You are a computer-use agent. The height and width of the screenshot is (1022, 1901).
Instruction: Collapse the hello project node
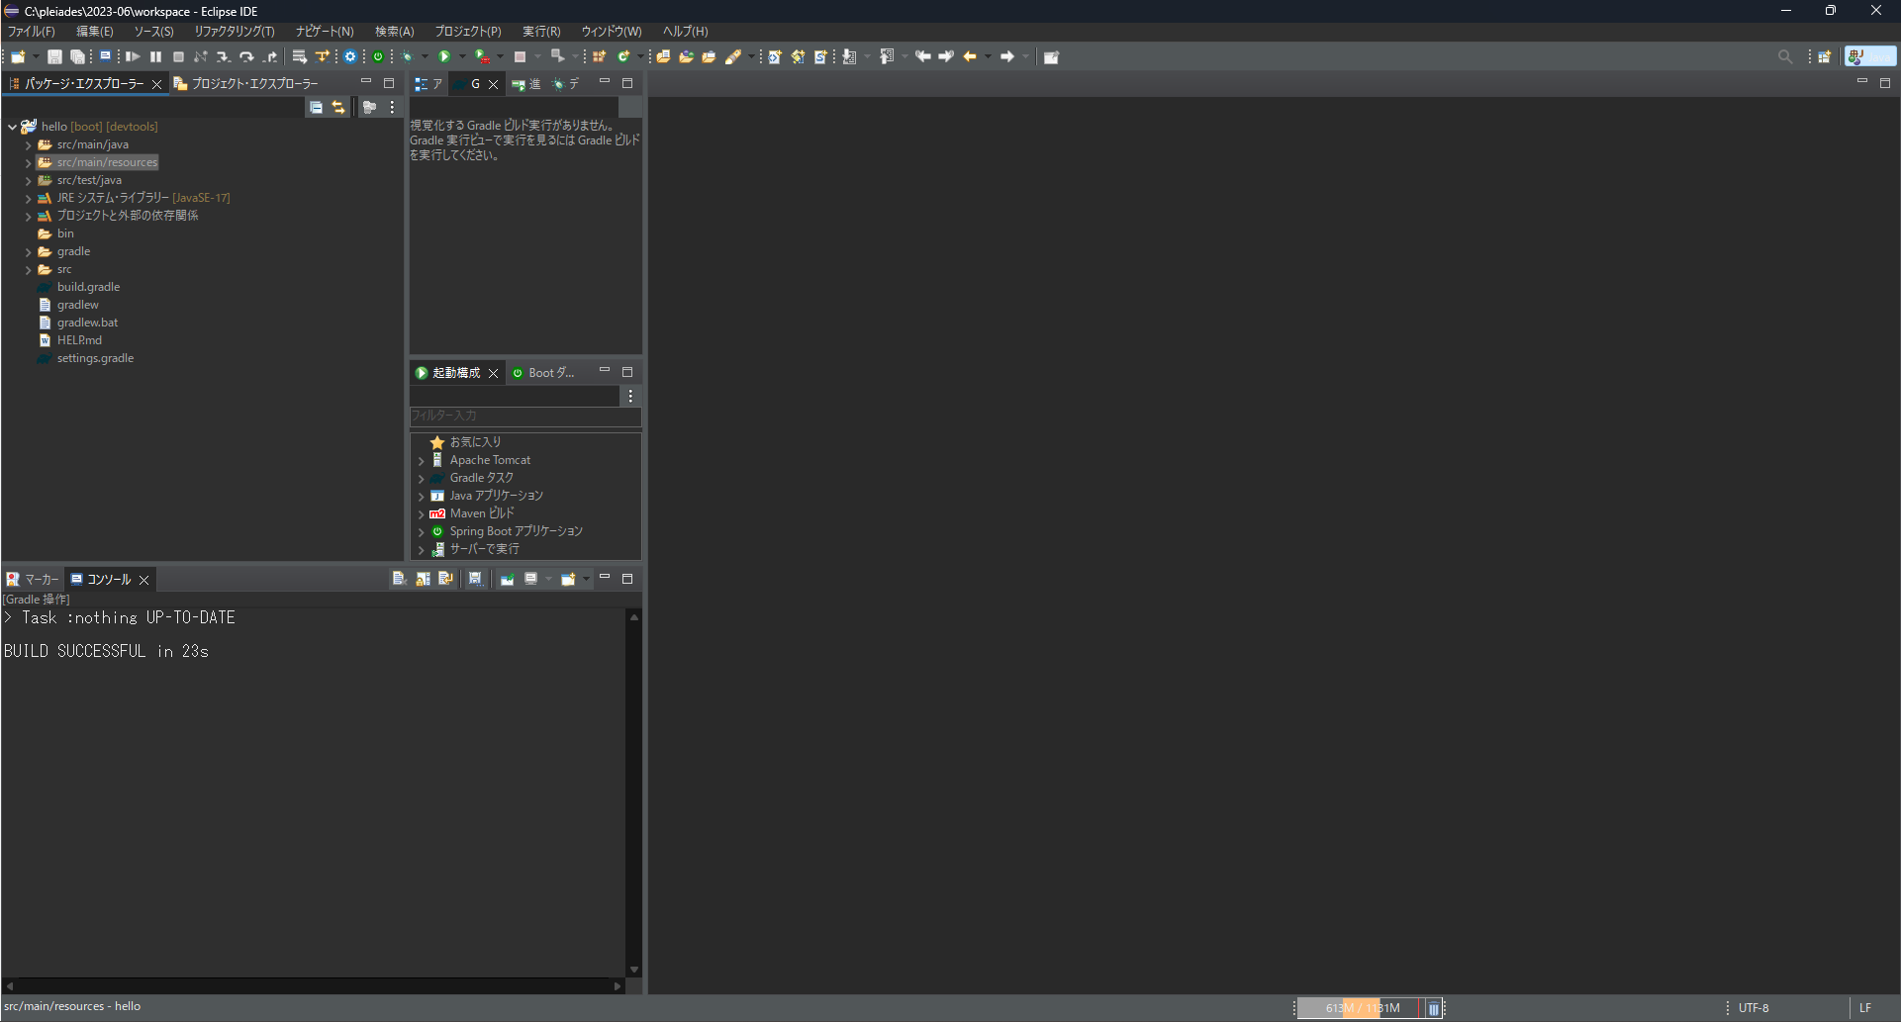(13, 127)
